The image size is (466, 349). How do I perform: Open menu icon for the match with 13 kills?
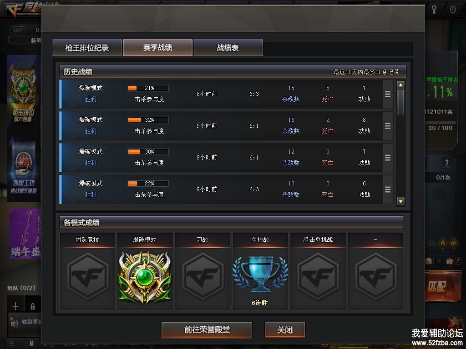pyautogui.click(x=388, y=189)
